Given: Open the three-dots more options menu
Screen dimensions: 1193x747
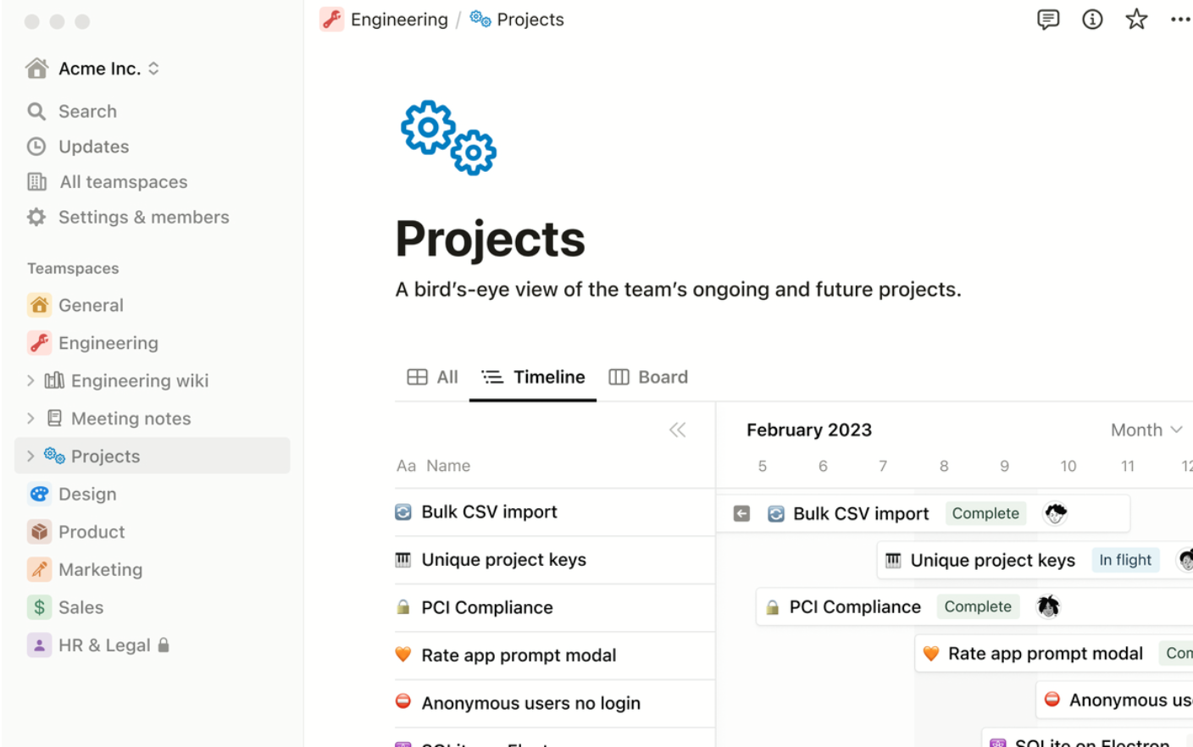Looking at the screenshot, I should click(1180, 19).
